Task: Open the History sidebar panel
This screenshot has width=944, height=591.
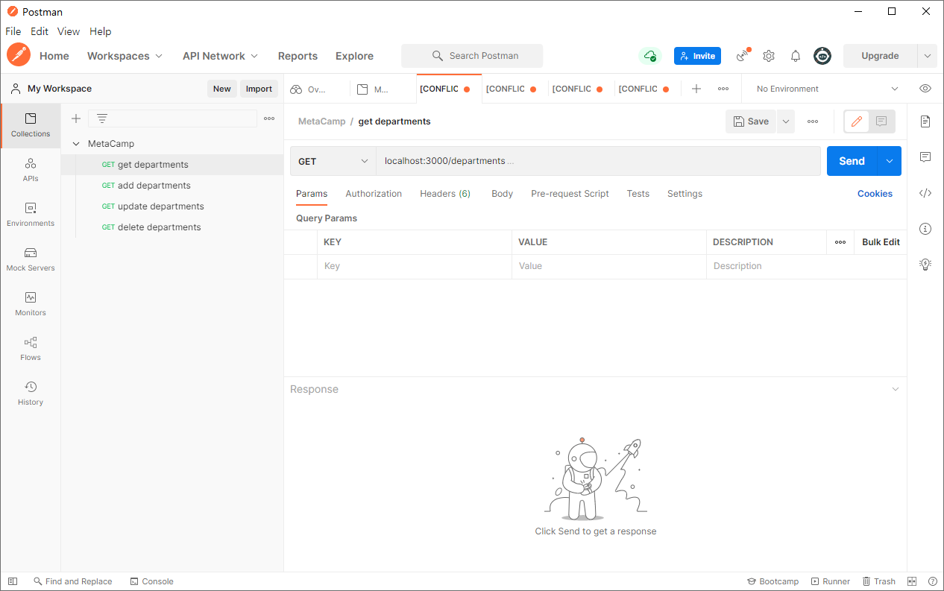Action: tap(31, 394)
